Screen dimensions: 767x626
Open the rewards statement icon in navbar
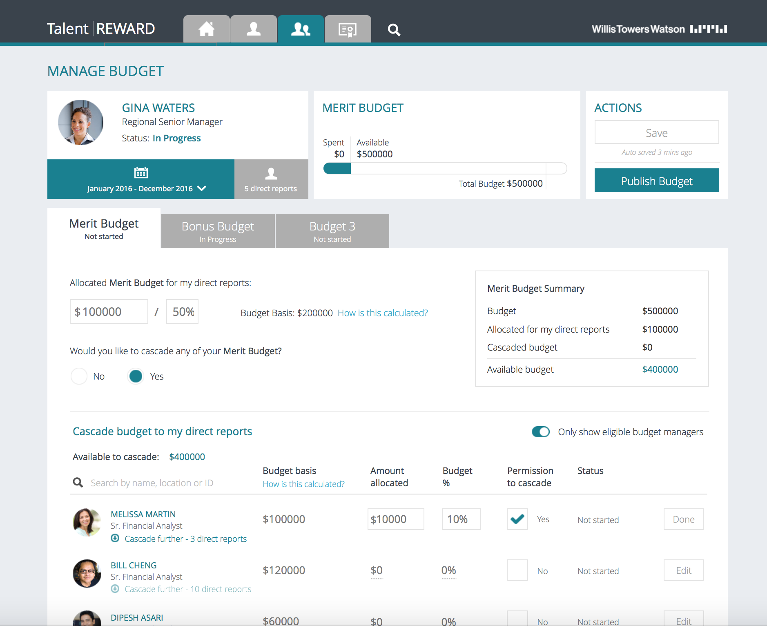pyautogui.click(x=348, y=29)
